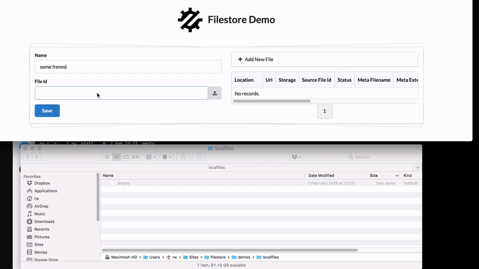The image size is (479, 269).
Task: Click Finder forward navigation arrow
Action: 37,157
